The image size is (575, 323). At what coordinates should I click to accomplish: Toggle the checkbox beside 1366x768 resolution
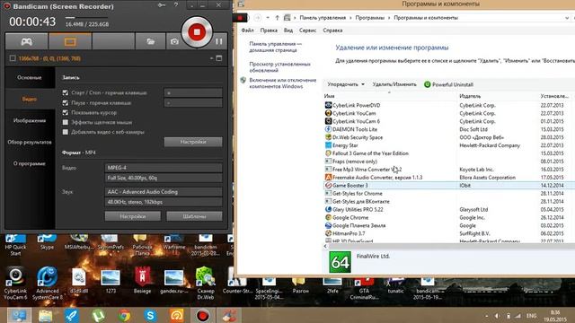coord(13,58)
